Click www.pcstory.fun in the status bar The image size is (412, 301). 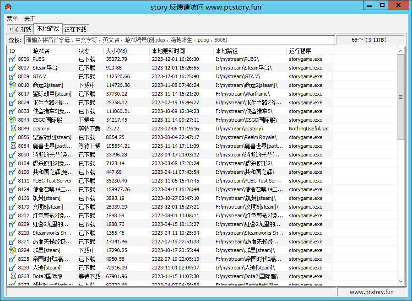(372, 292)
